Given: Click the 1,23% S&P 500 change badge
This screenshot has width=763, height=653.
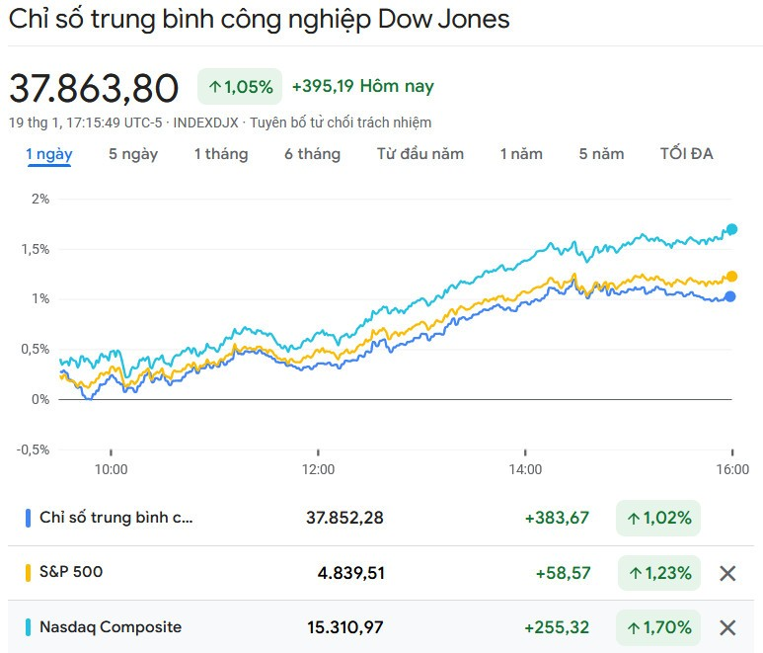Looking at the screenshot, I should tap(659, 573).
